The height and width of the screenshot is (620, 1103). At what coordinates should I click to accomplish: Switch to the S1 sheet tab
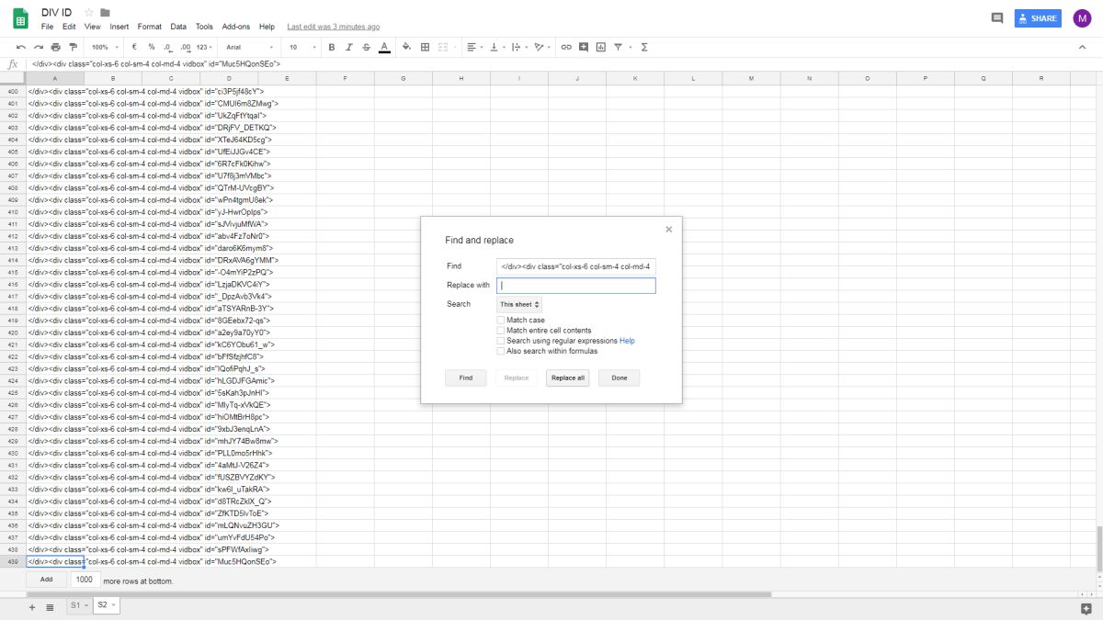(78, 606)
